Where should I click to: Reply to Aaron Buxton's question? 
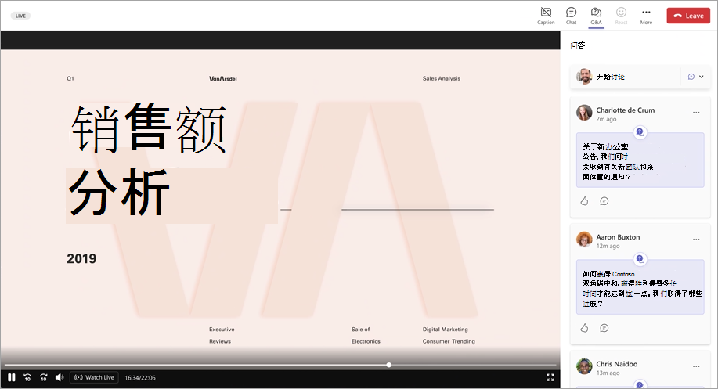coord(604,328)
